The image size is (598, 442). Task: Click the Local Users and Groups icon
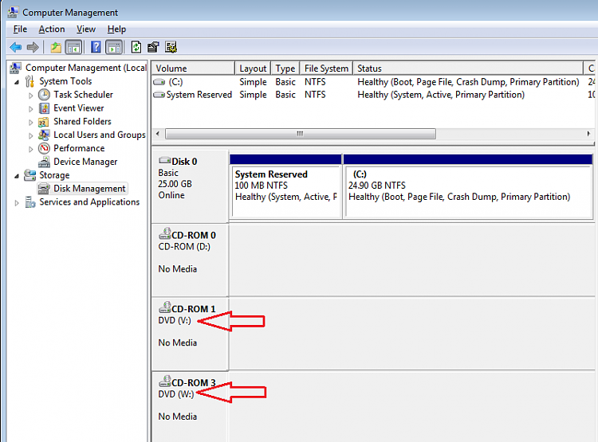pos(44,135)
